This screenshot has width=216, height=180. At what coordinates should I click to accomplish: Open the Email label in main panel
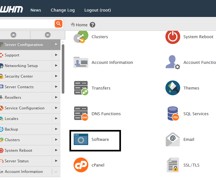(x=189, y=139)
